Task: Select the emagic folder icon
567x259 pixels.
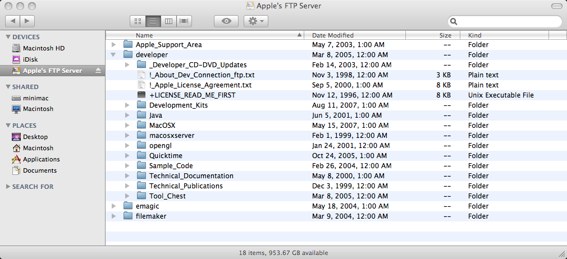Action: click(x=128, y=206)
